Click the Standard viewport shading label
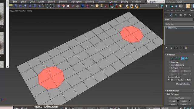Viewport: 194px width, 109px height. 16,11
